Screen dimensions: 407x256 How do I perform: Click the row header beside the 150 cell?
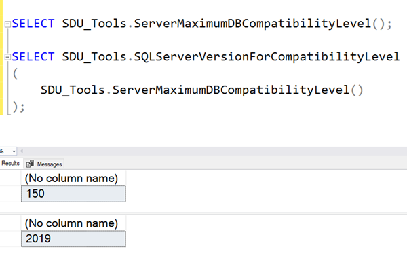click(x=10, y=194)
